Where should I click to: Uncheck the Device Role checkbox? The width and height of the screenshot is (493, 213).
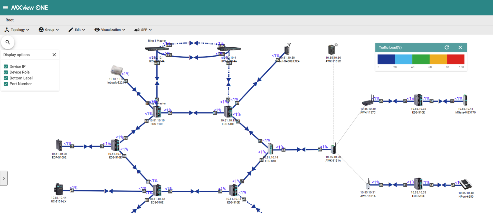click(6, 72)
